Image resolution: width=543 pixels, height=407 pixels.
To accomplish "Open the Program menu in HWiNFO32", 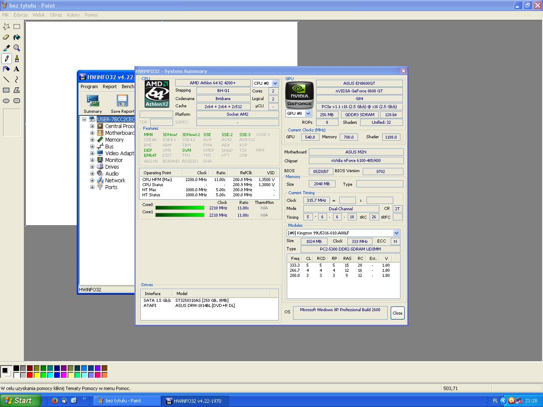I will [x=89, y=86].
